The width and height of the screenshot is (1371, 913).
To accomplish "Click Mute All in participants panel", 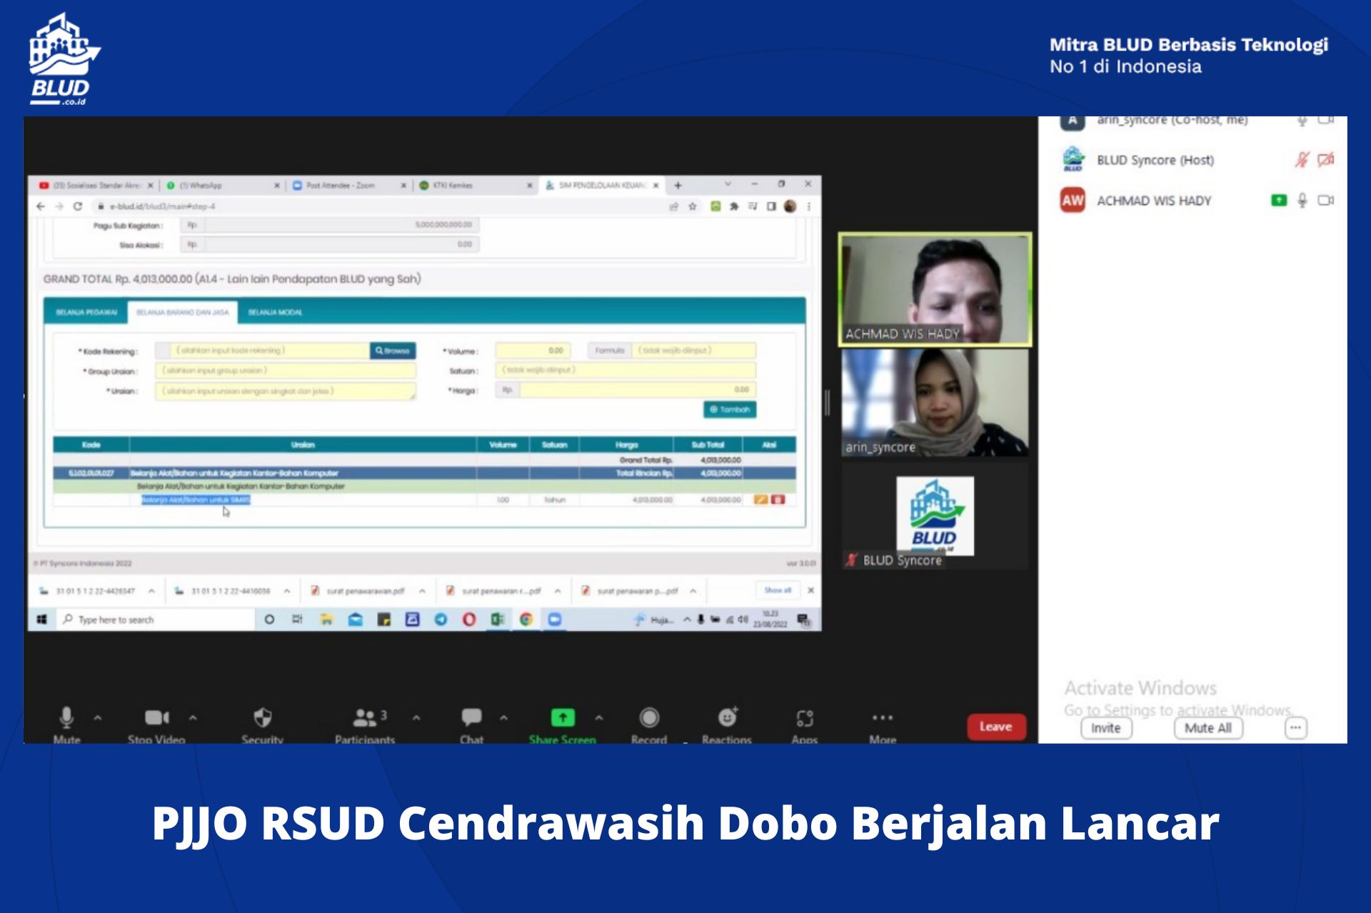I will click(1208, 728).
